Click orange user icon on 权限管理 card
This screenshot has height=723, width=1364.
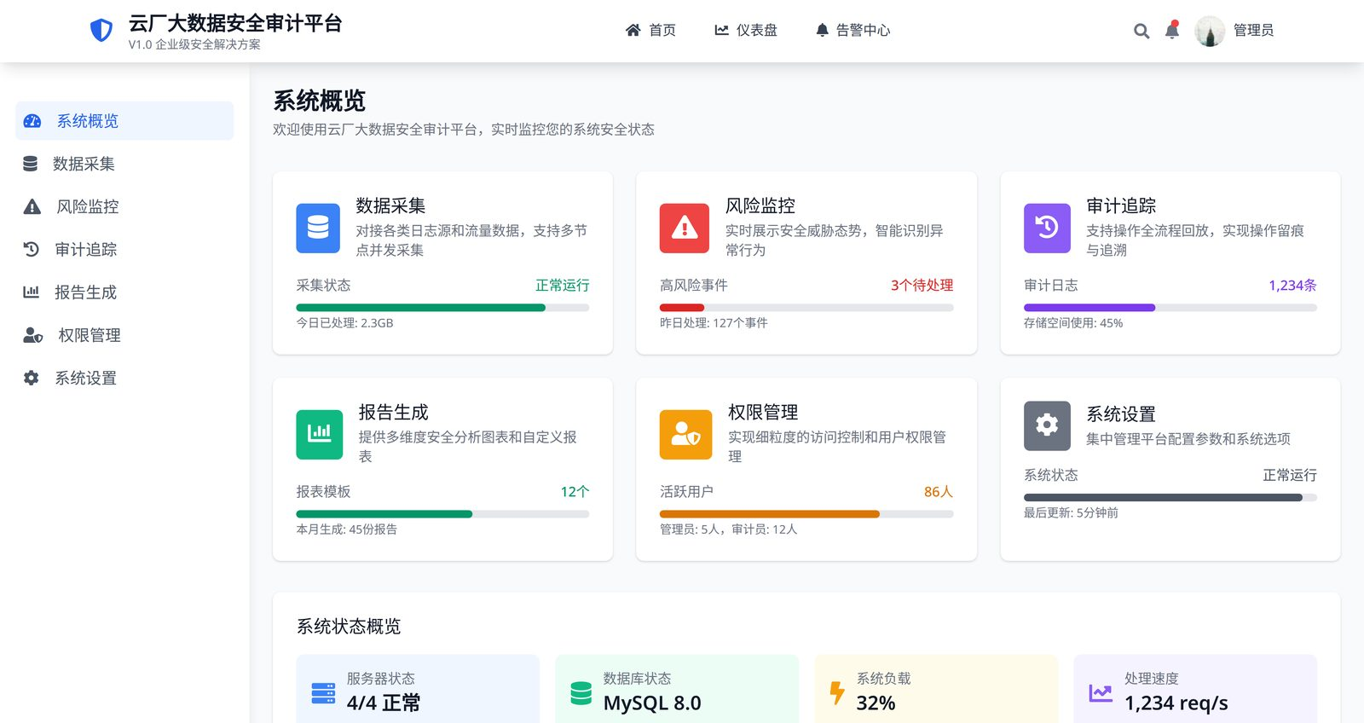[x=686, y=434]
